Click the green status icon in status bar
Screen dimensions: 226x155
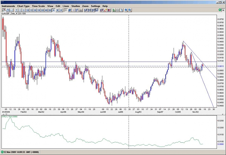pyautogui.click(x=2, y=152)
